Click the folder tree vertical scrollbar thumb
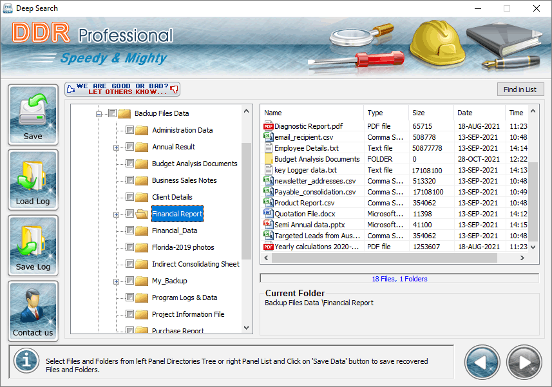Viewport: 552px width, 387px height. 247,201
